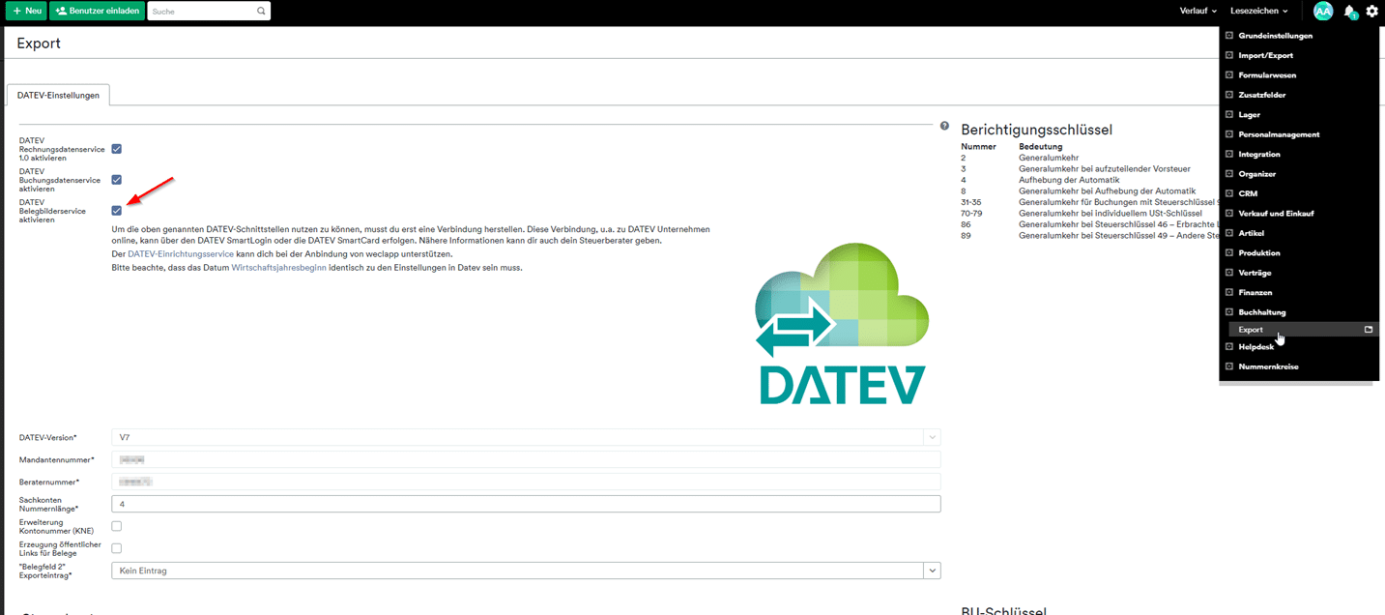Open the Lesezeichen dropdown
The image size is (1385, 615).
[x=1259, y=11]
